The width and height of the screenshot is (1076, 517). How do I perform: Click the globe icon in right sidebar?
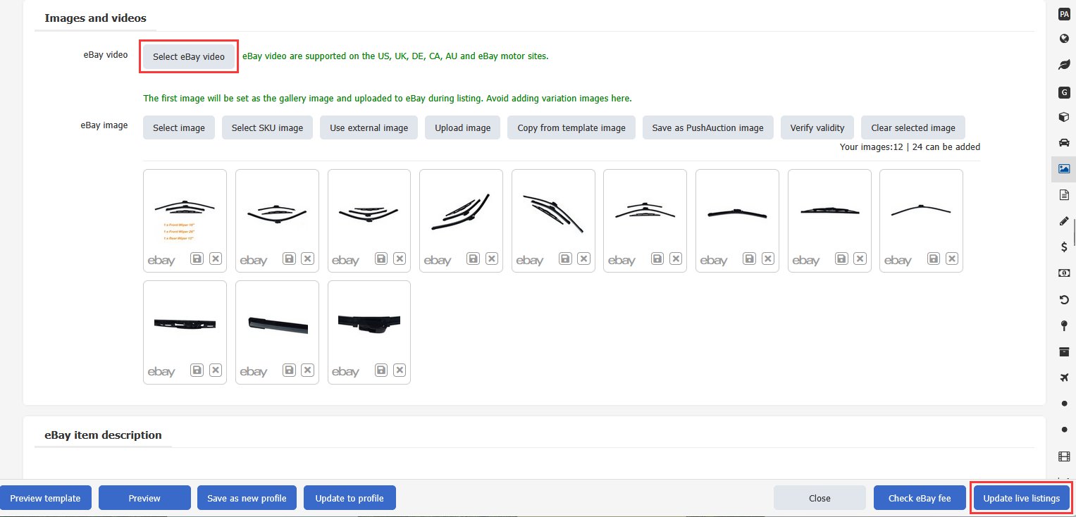(x=1064, y=39)
